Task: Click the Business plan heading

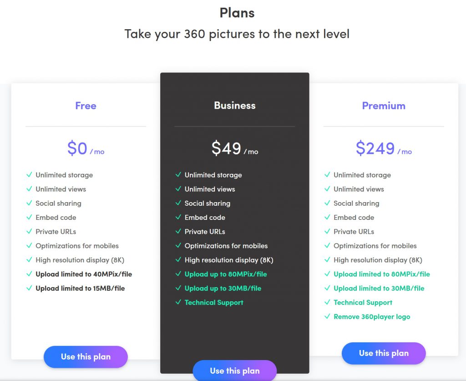Action: pyautogui.click(x=235, y=106)
